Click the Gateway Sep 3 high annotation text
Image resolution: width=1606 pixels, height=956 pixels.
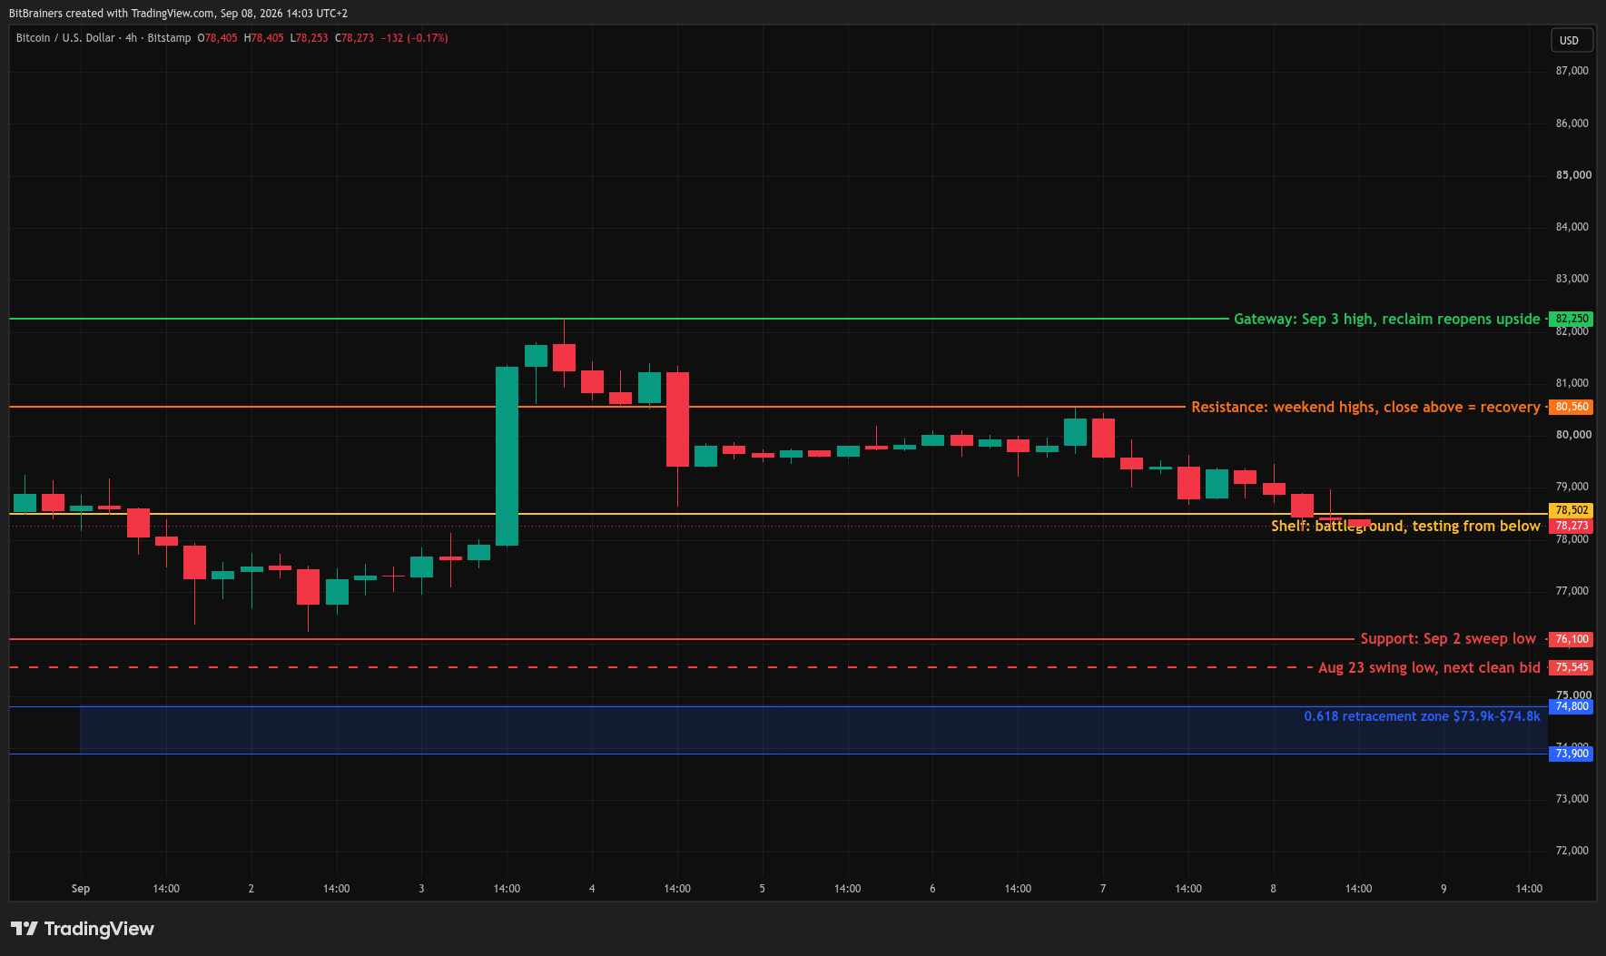tap(1386, 319)
